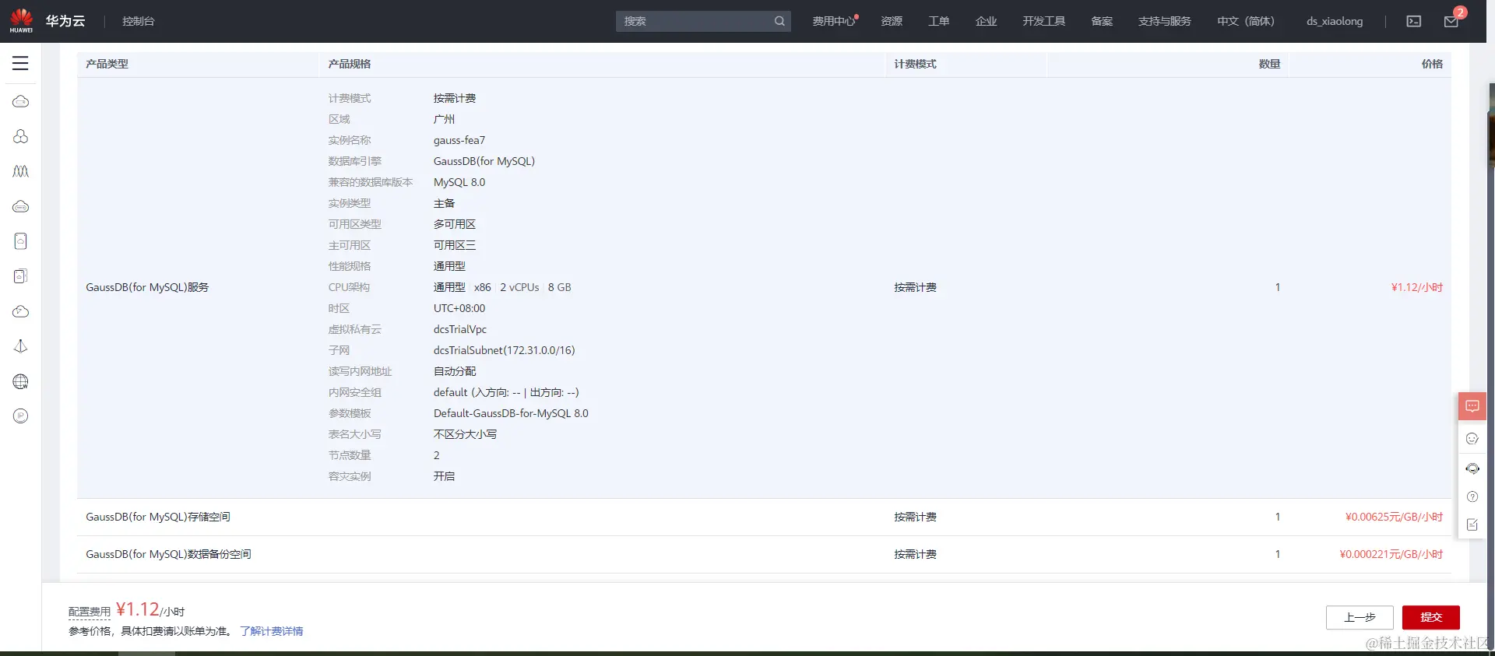Open 资源 menu

pyautogui.click(x=892, y=21)
